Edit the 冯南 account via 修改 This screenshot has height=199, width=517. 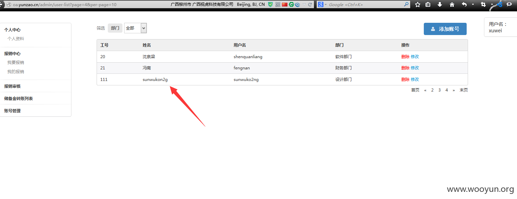(x=415, y=68)
